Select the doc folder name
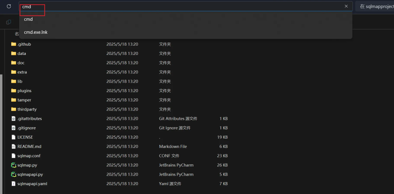 tap(21, 63)
